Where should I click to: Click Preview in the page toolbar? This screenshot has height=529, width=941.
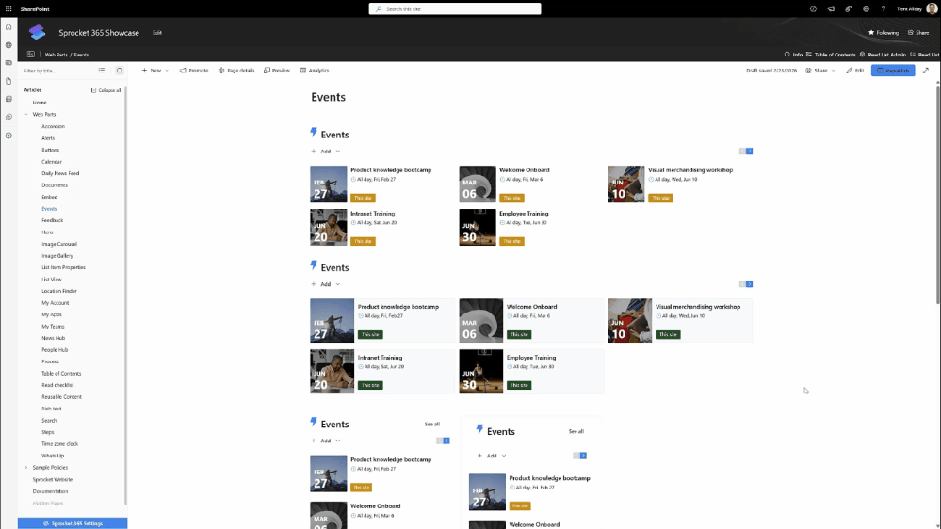(277, 71)
